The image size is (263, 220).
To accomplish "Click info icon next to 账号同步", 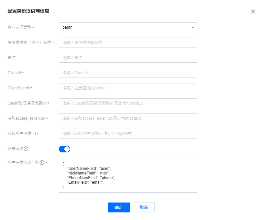I will (x=26, y=149).
